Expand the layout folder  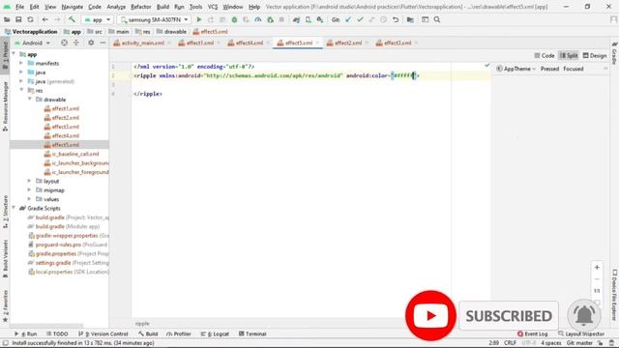30,181
